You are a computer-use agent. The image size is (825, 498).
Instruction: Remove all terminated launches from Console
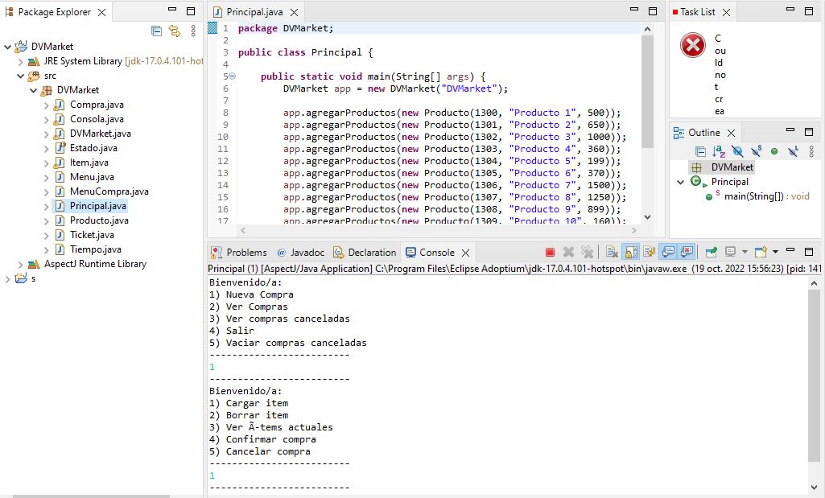click(x=586, y=252)
